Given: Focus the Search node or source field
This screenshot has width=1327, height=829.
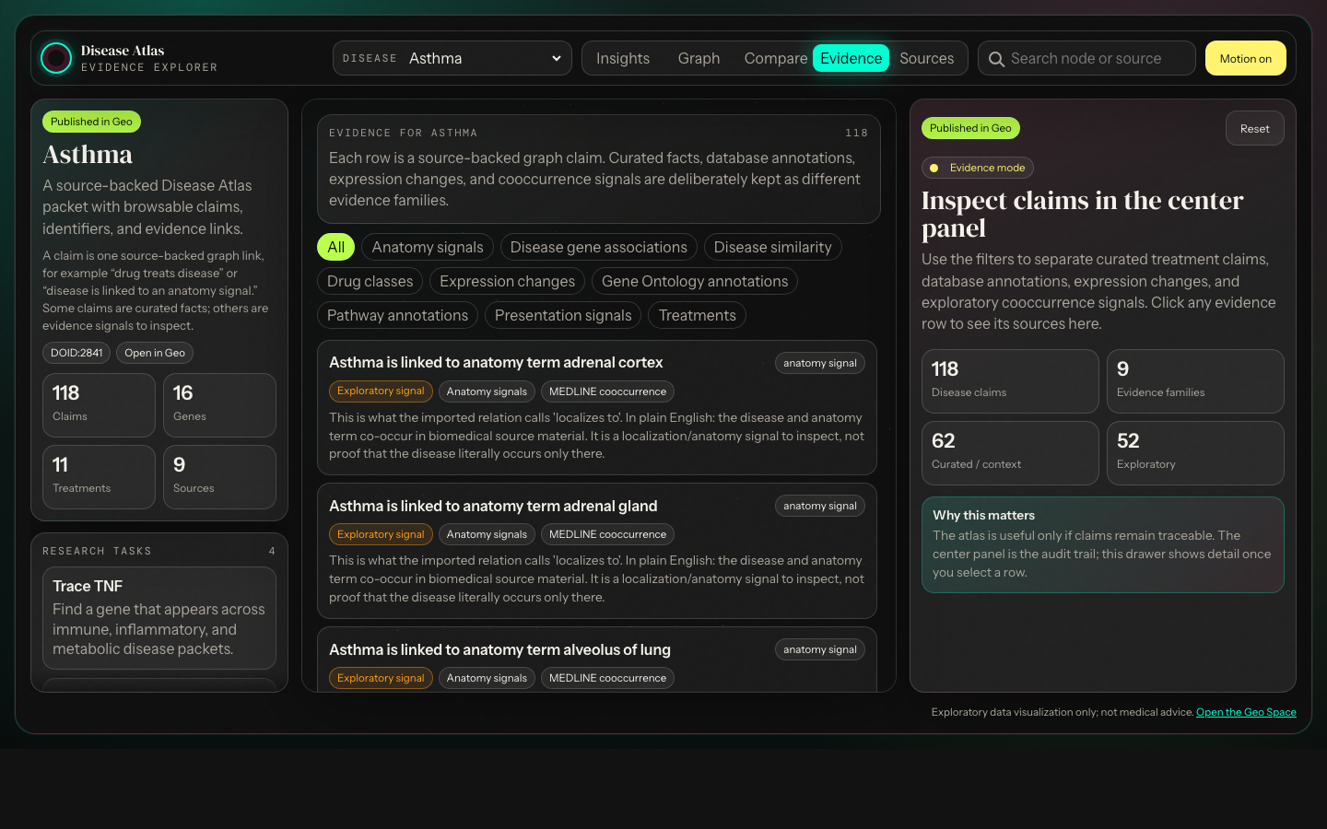Looking at the screenshot, I should coord(1086,58).
